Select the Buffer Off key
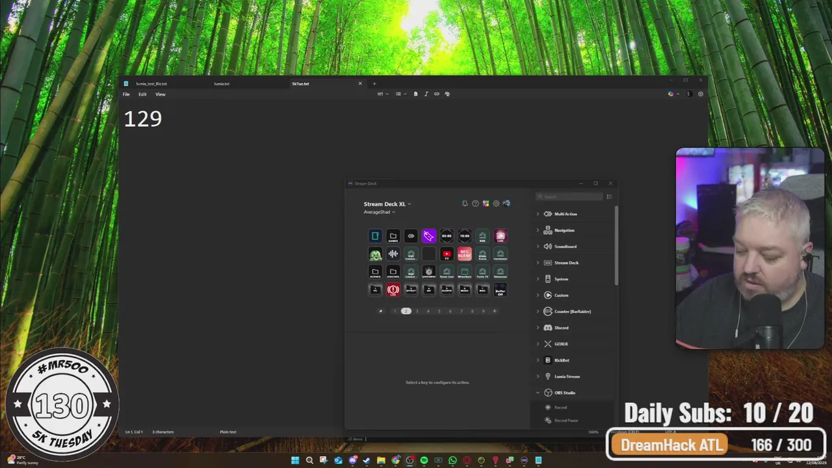The image size is (832, 468). [x=500, y=290]
